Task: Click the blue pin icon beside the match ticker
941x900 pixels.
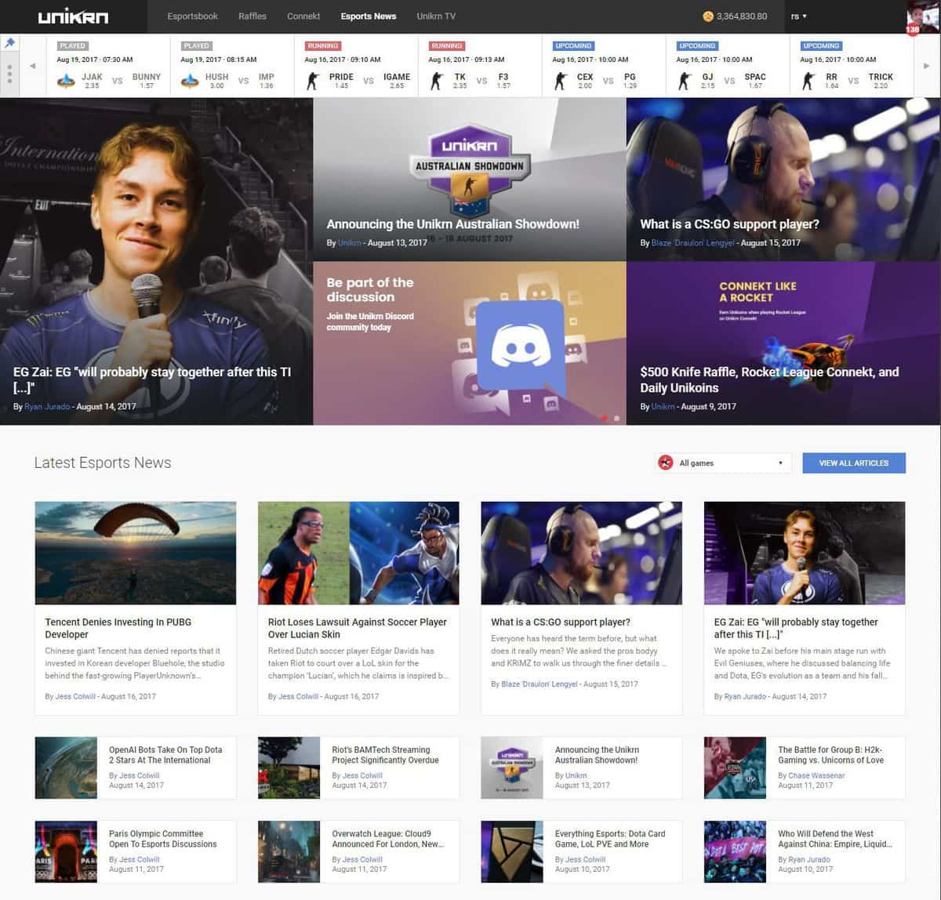Action: [9, 43]
